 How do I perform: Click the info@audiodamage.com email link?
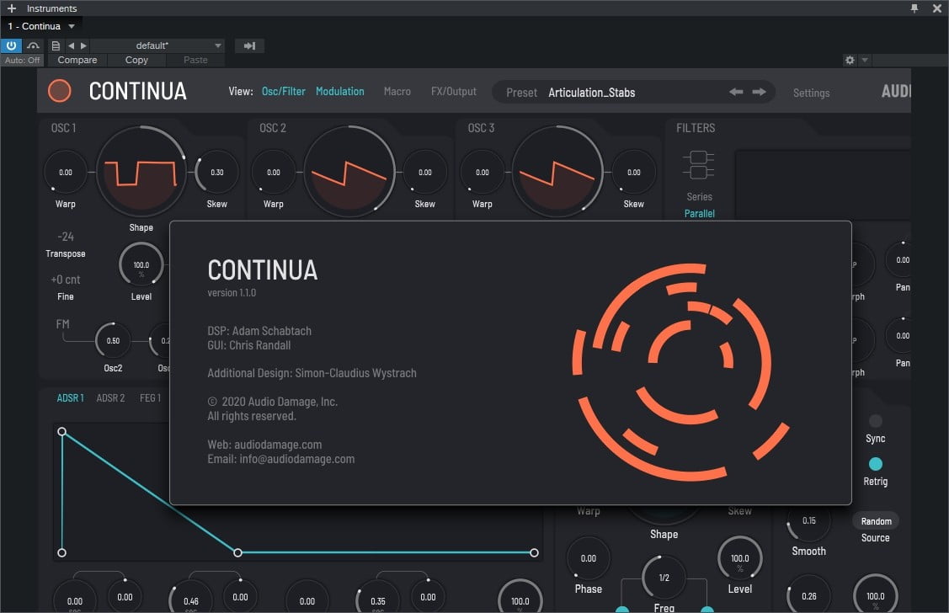point(296,459)
